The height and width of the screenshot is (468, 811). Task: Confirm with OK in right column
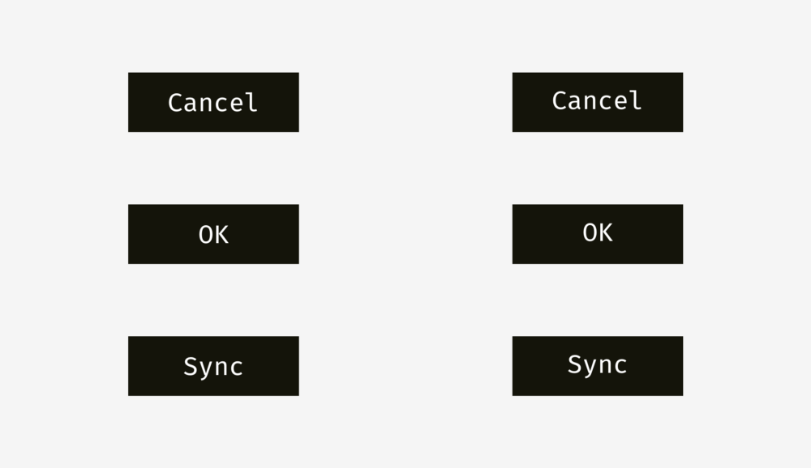598,234
